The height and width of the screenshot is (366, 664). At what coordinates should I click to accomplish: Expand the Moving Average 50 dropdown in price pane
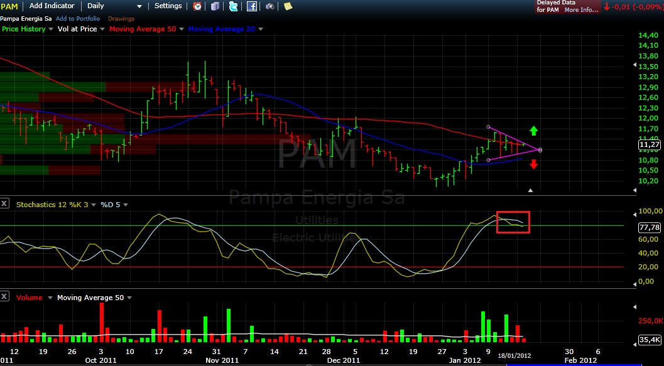(182, 30)
